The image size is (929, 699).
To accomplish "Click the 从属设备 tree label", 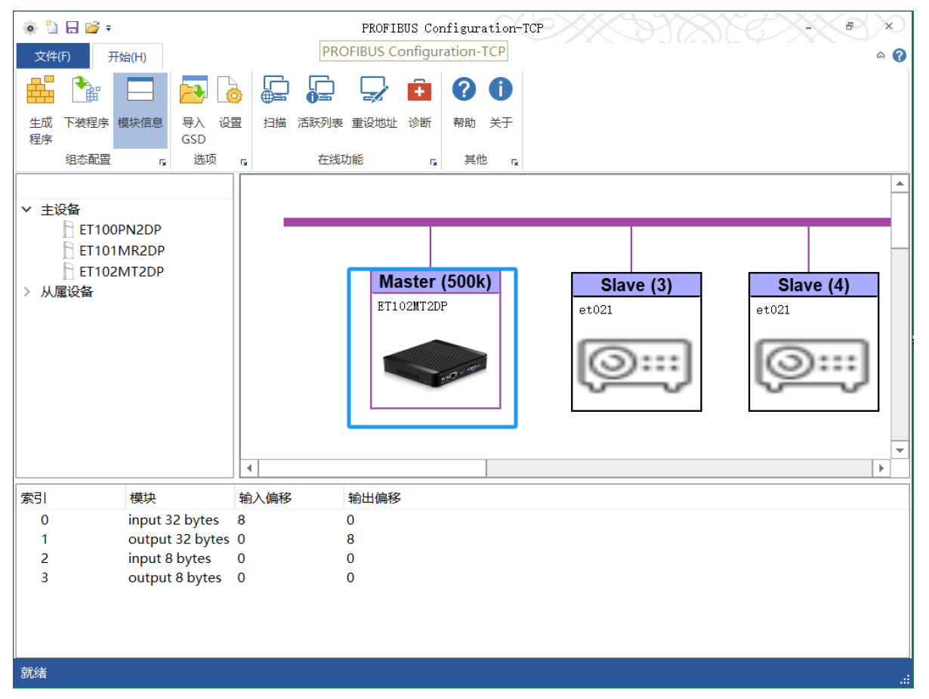I will (x=66, y=292).
